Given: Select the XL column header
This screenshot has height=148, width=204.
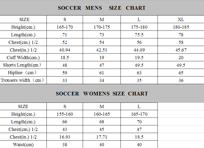Looking at the screenshot, I should [x=181, y=19].
